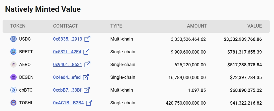Open external link icon beside BRETT contract
This screenshot has height=111, width=274.
[87, 52]
